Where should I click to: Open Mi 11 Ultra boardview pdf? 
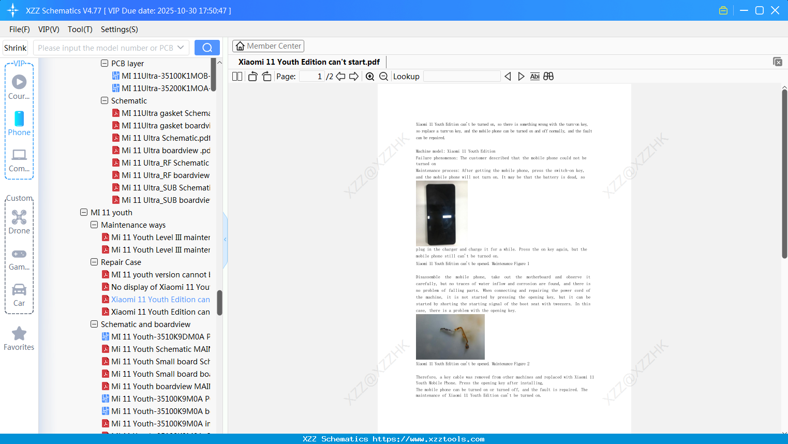point(161,150)
